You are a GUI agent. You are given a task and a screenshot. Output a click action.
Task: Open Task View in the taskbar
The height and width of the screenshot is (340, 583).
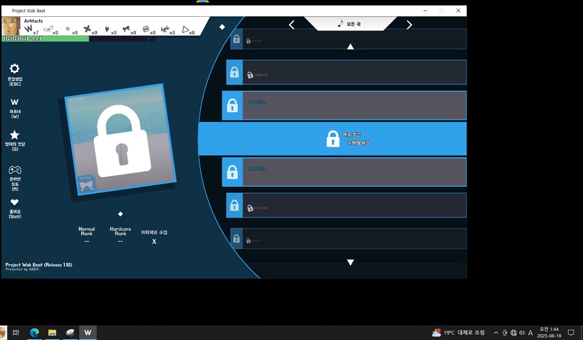(x=16, y=333)
